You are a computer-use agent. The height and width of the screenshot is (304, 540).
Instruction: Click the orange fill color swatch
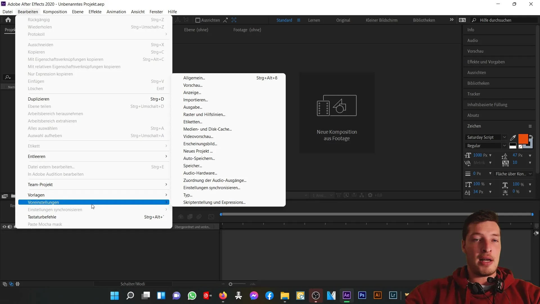pos(523,139)
